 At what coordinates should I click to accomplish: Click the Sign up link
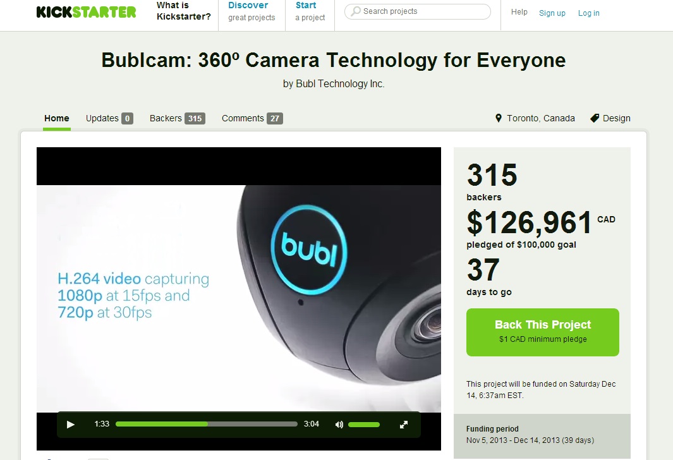tap(552, 13)
